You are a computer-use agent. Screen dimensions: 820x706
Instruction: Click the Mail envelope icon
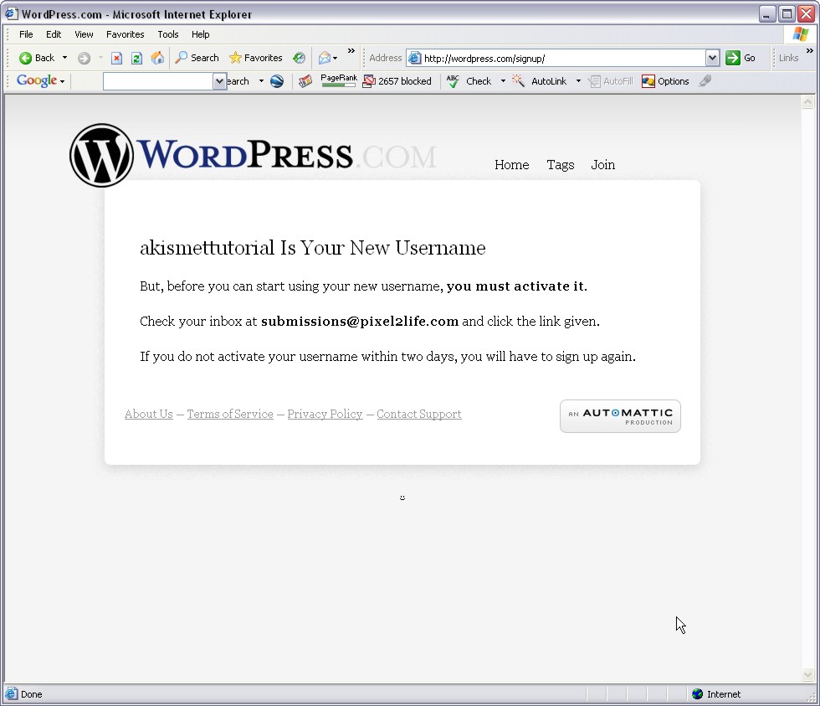(x=325, y=58)
